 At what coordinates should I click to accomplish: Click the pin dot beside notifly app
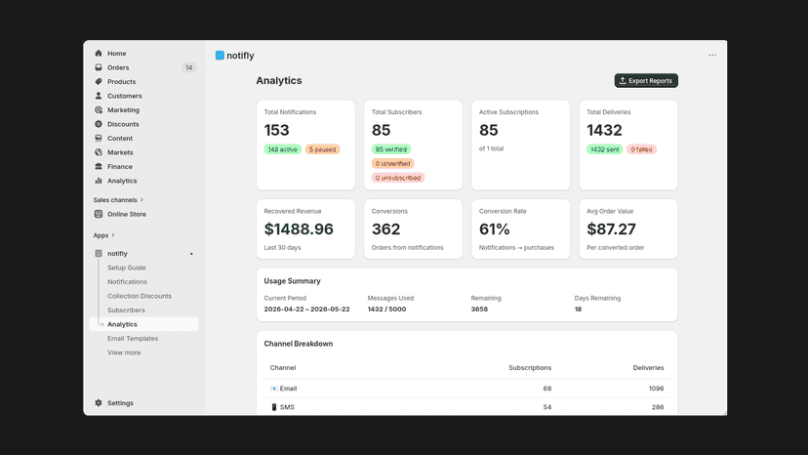[191, 254]
